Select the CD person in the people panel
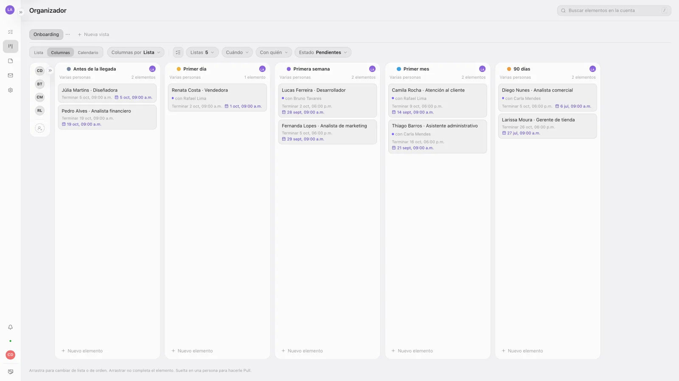The height and width of the screenshot is (381, 679). click(40, 71)
